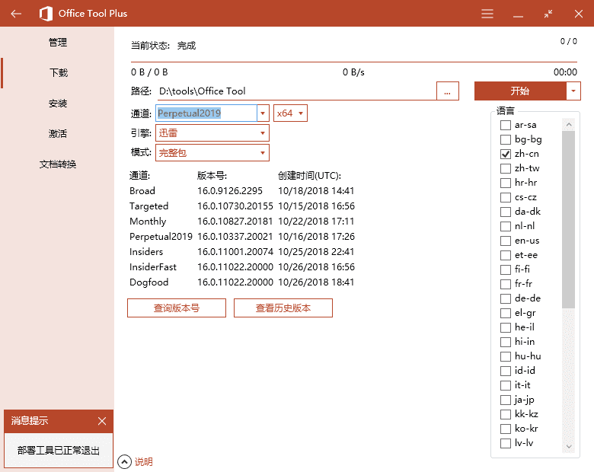The width and height of the screenshot is (594, 472).
Task: Uncheck the zh-cn language box
Action: point(506,154)
